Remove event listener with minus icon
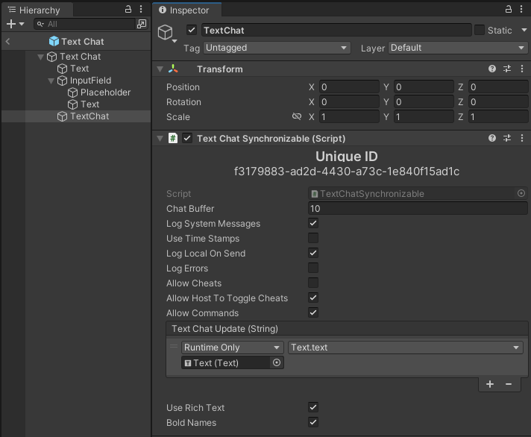The height and width of the screenshot is (437, 531). [x=509, y=384]
